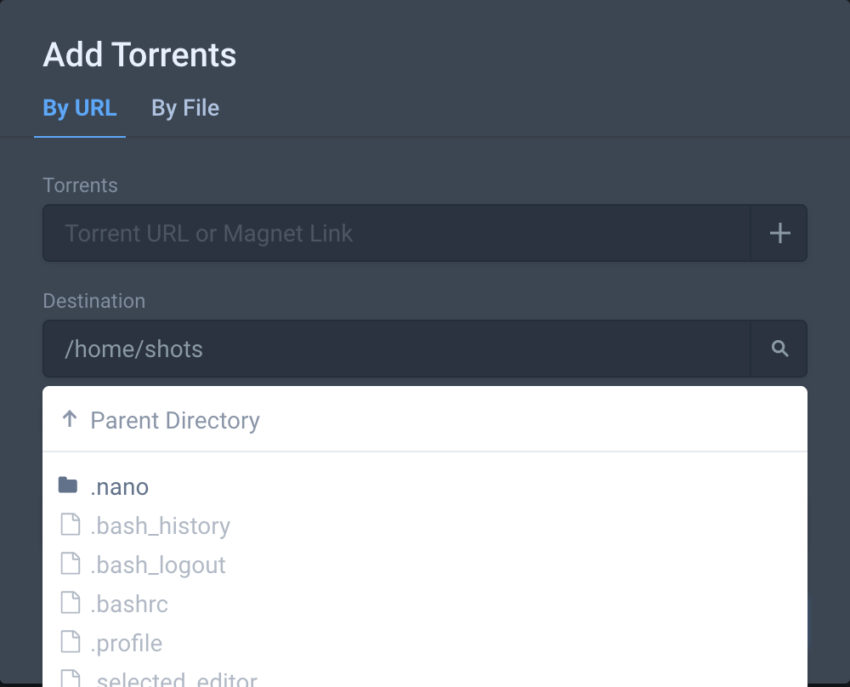850x687 pixels.
Task: Toggle the destination directory browser magnifier icon
Action: [779, 349]
